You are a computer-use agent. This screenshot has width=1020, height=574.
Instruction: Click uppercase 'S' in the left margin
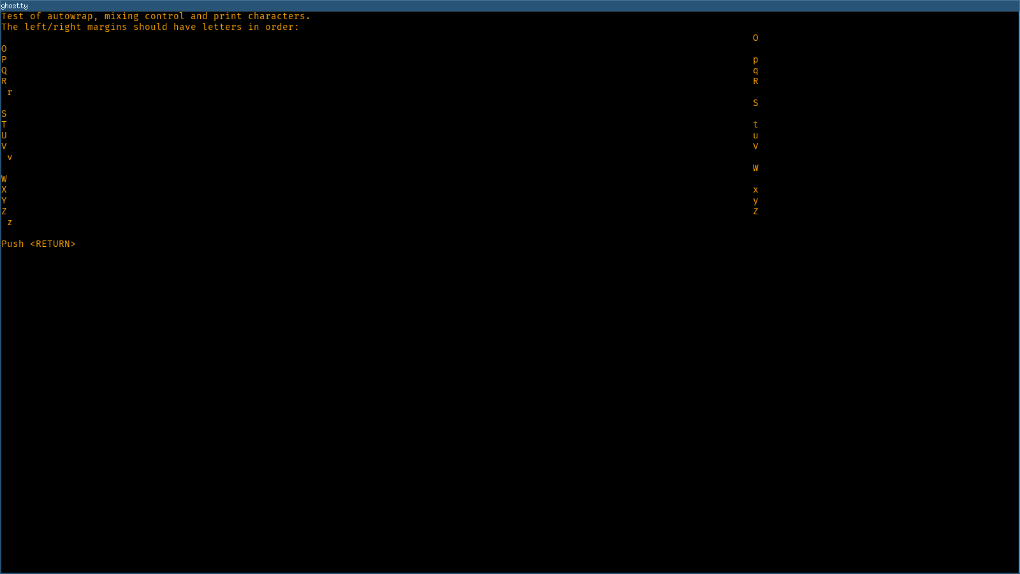pos(4,114)
